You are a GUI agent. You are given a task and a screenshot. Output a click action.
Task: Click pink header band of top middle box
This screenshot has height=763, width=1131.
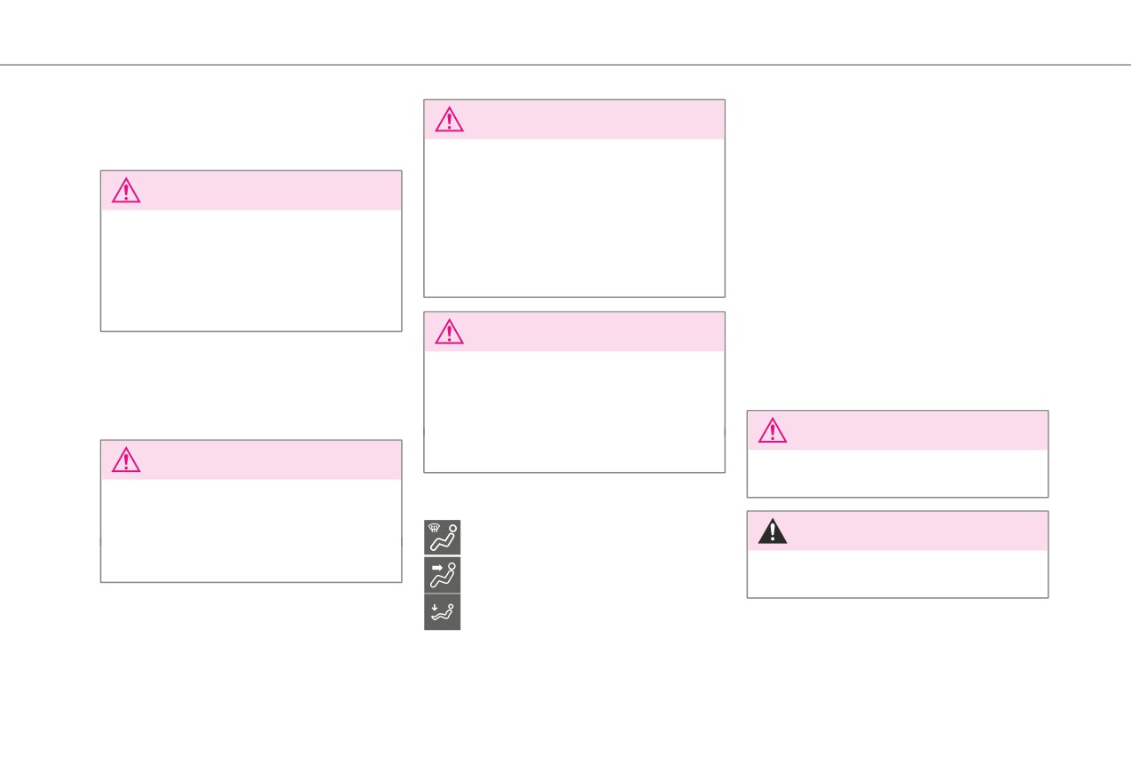[x=575, y=119]
